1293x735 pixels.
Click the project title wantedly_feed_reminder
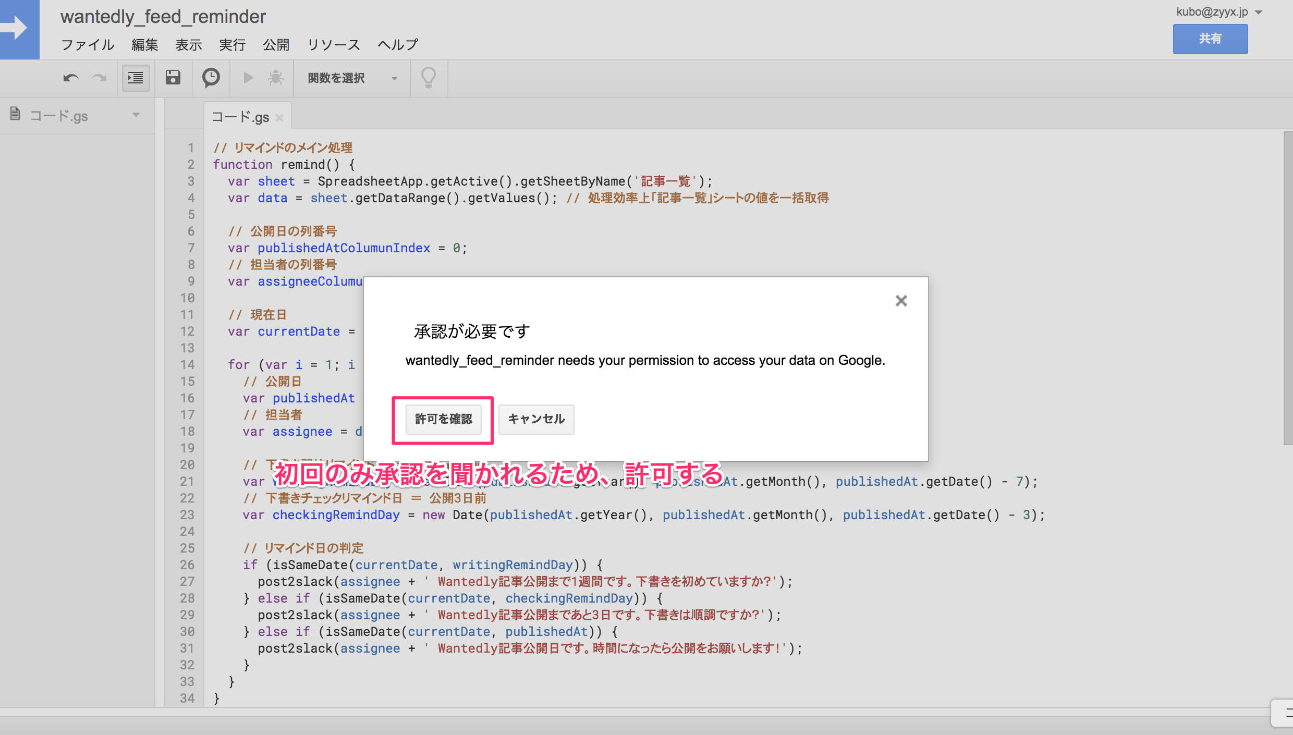click(163, 17)
